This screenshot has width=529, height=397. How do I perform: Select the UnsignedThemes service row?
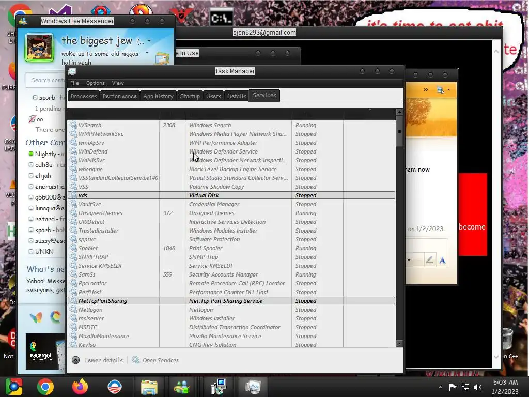coord(231,213)
